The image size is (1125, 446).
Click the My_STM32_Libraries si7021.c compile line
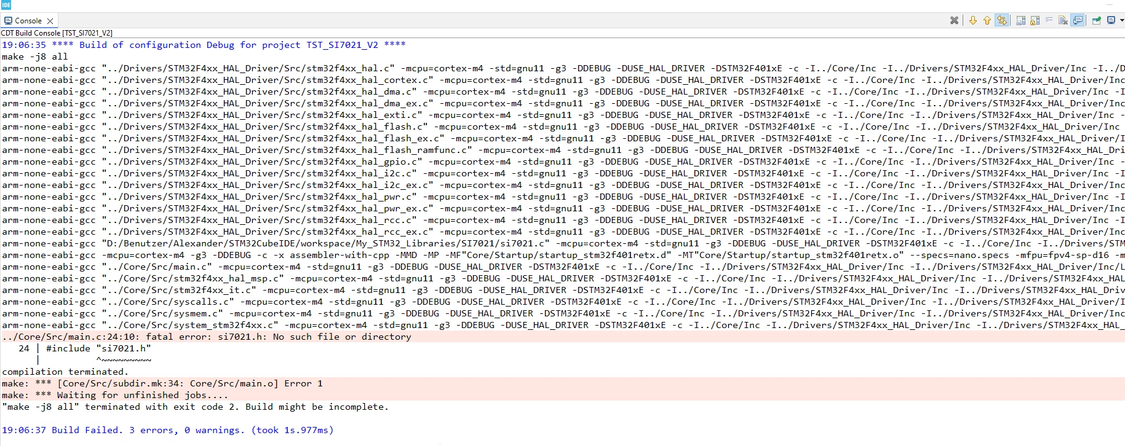pos(563,243)
